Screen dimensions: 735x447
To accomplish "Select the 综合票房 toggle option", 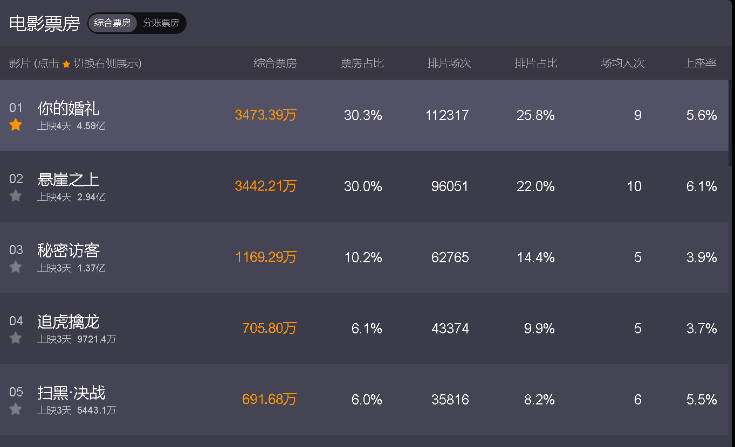I will (x=112, y=23).
